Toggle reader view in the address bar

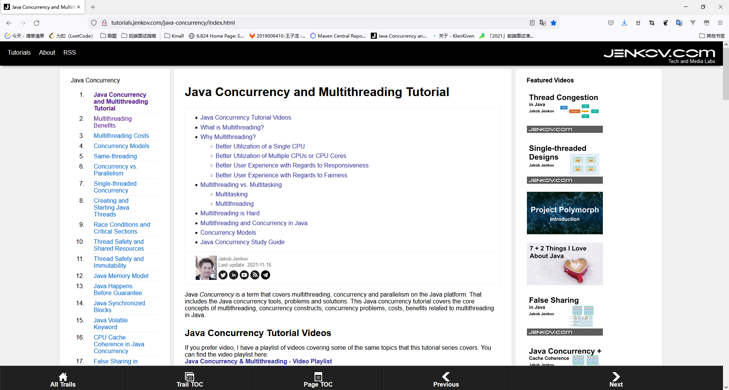click(532, 23)
